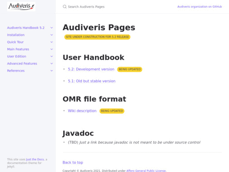
Task: Go to Installation section
Action: (x=16, y=35)
